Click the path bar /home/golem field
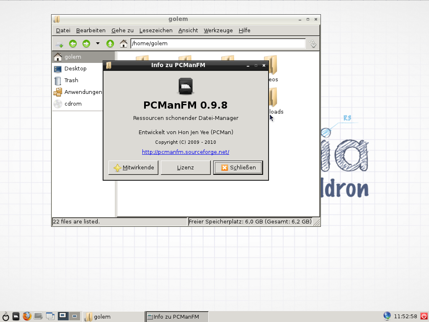The image size is (429, 322). tap(218, 44)
